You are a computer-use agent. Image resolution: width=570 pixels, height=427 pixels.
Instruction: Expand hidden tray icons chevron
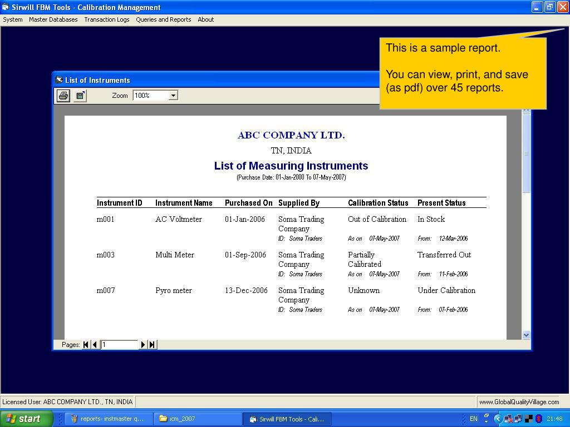tap(498, 419)
